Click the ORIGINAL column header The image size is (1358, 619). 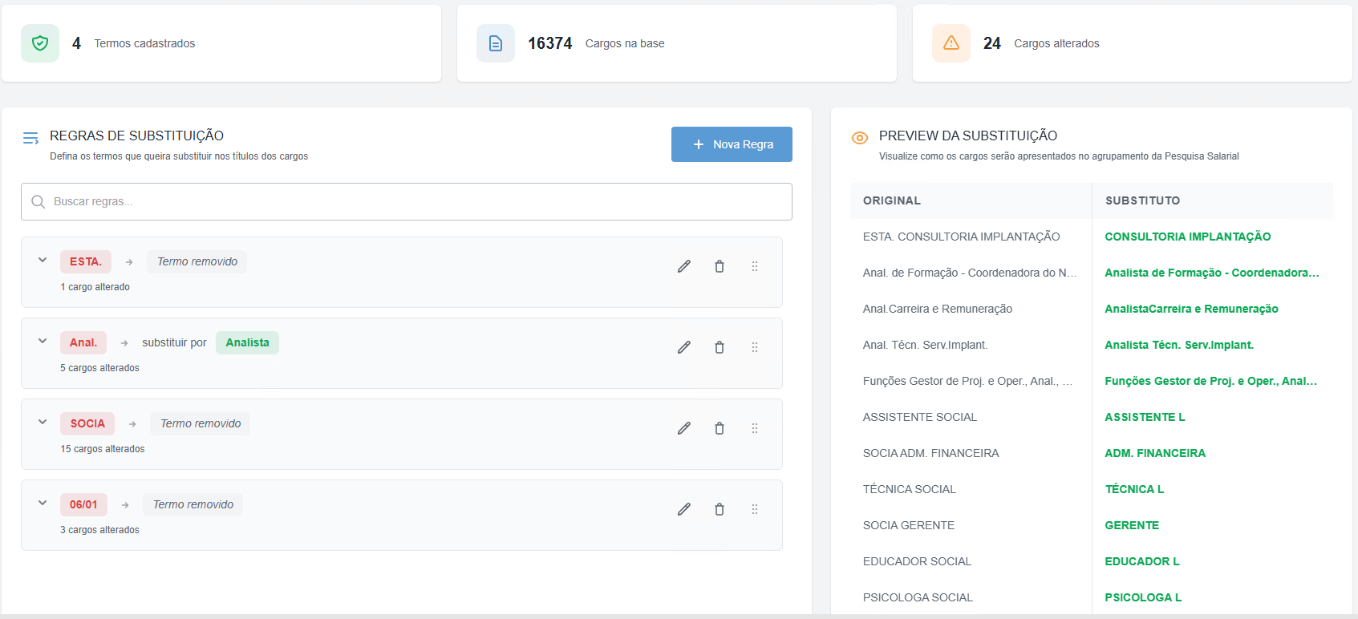892,200
